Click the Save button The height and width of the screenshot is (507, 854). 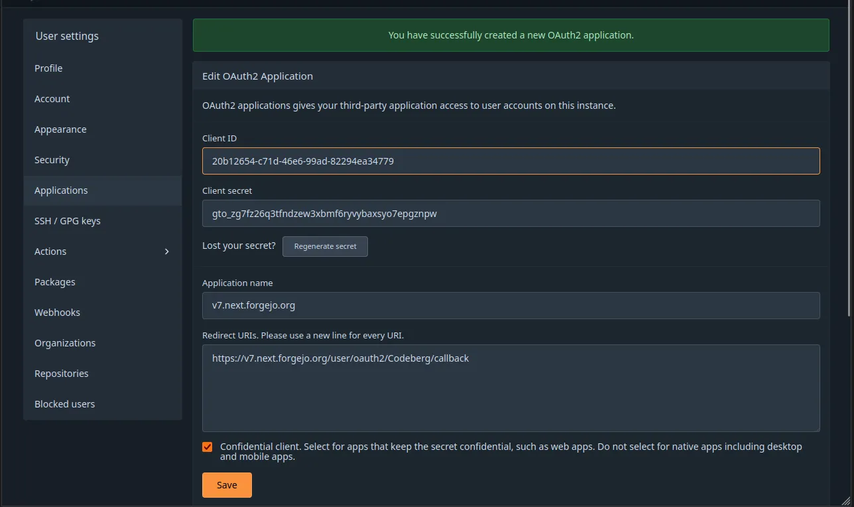click(226, 485)
